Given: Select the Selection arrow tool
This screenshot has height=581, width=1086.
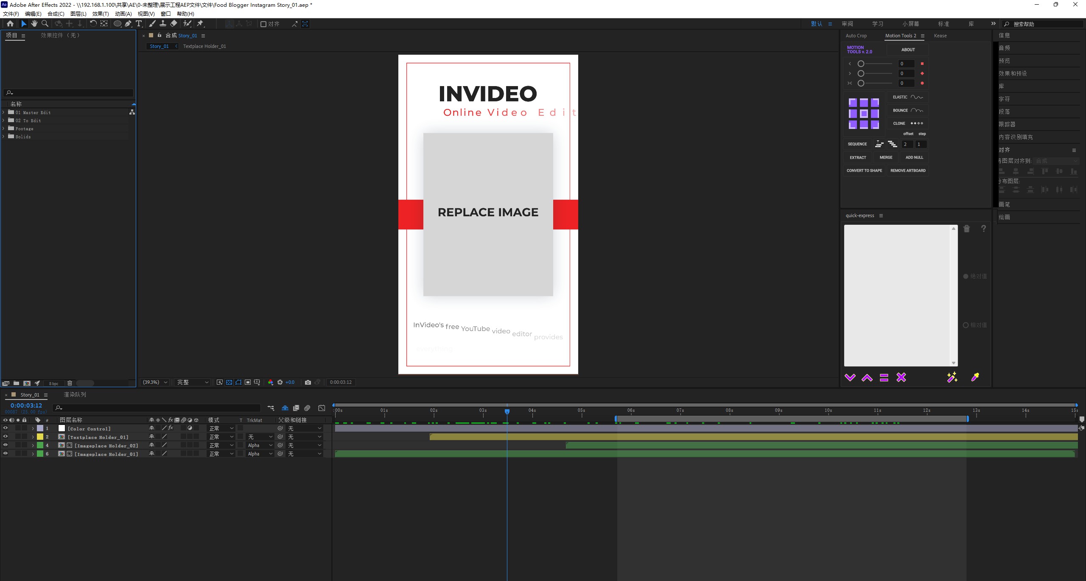Looking at the screenshot, I should coord(24,24).
